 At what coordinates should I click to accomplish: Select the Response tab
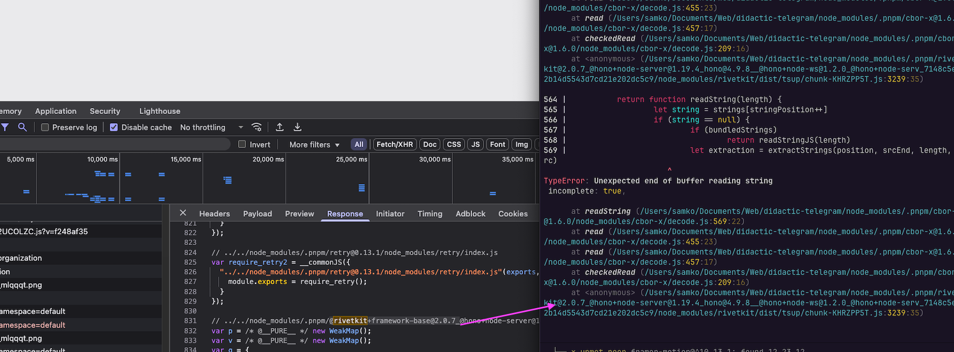coord(345,213)
